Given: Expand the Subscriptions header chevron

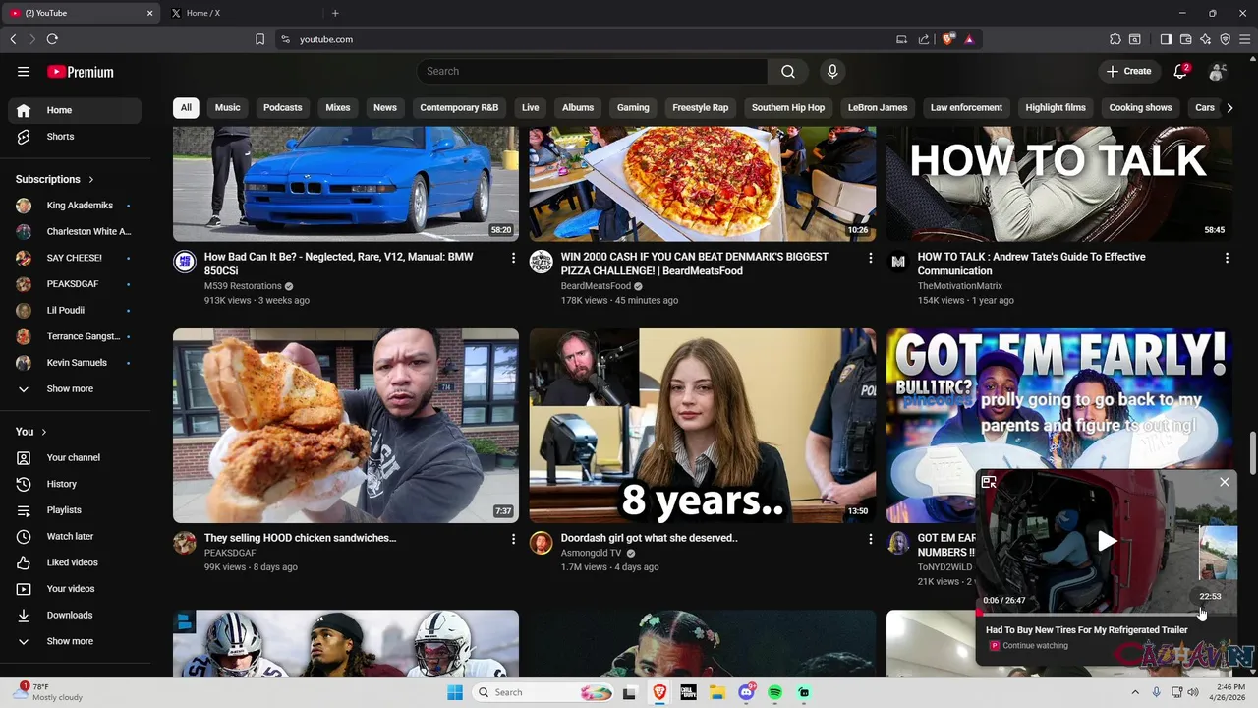Looking at the screenshot, I should pos(91,180).
